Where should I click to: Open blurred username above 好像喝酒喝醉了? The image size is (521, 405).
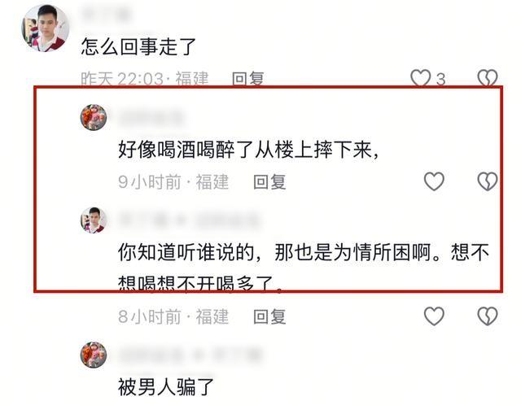tap(151, 117)
